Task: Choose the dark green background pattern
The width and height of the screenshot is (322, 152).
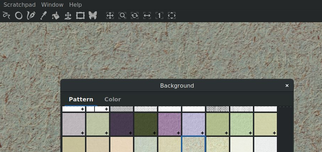Action: tap(146, 124)
